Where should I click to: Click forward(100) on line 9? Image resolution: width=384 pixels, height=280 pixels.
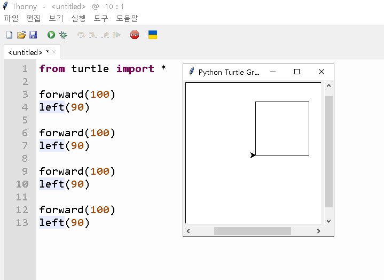pos(77,171)
